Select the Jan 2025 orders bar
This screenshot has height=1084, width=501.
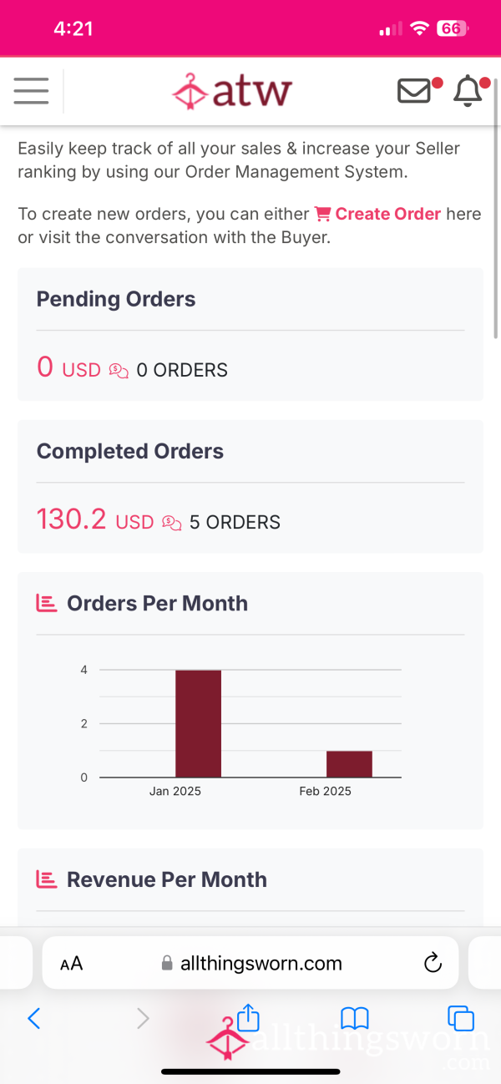coord(198,723)
